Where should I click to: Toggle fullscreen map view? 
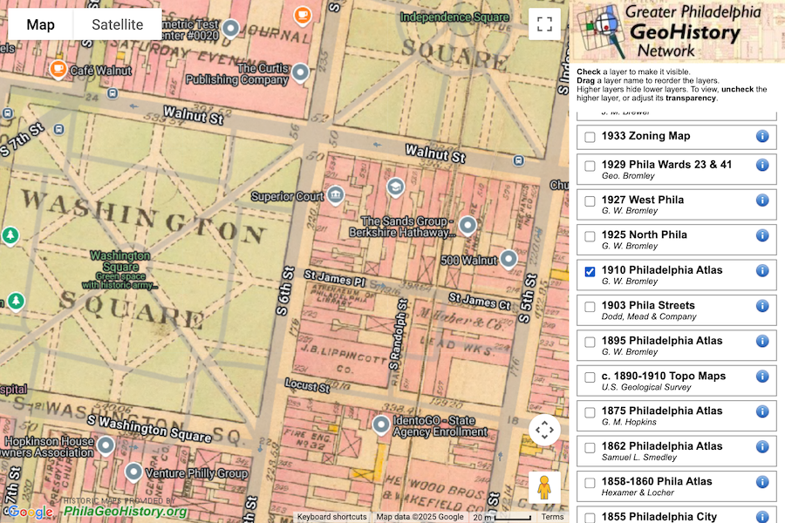[544, 24]
